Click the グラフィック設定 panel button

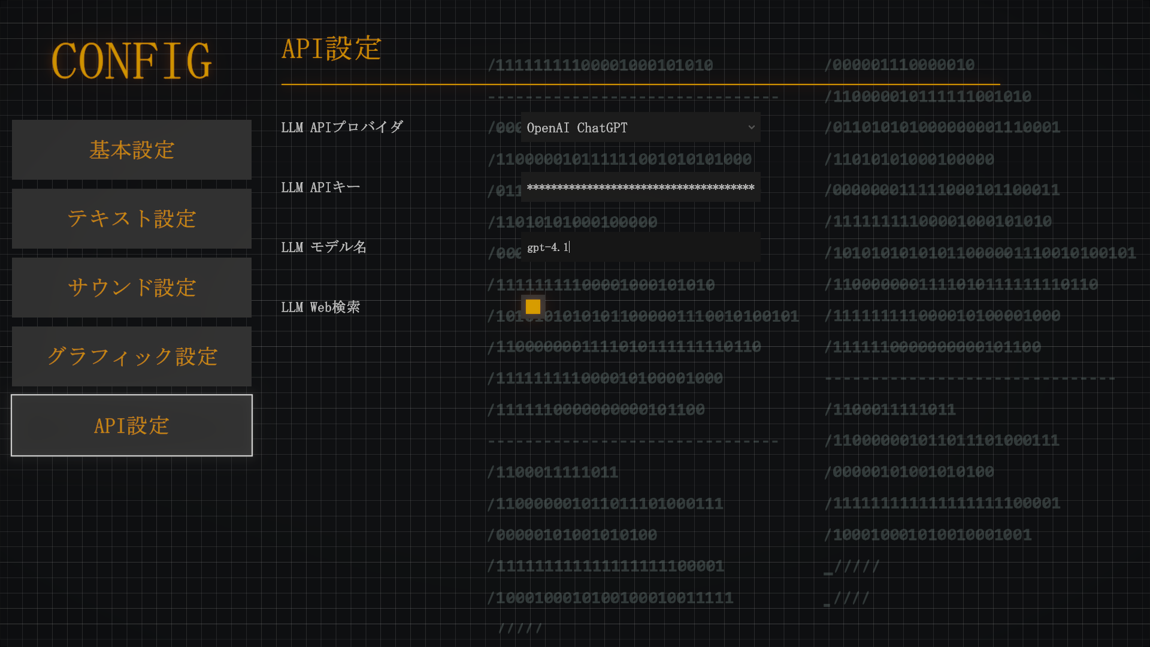click(x=131, y=356)
